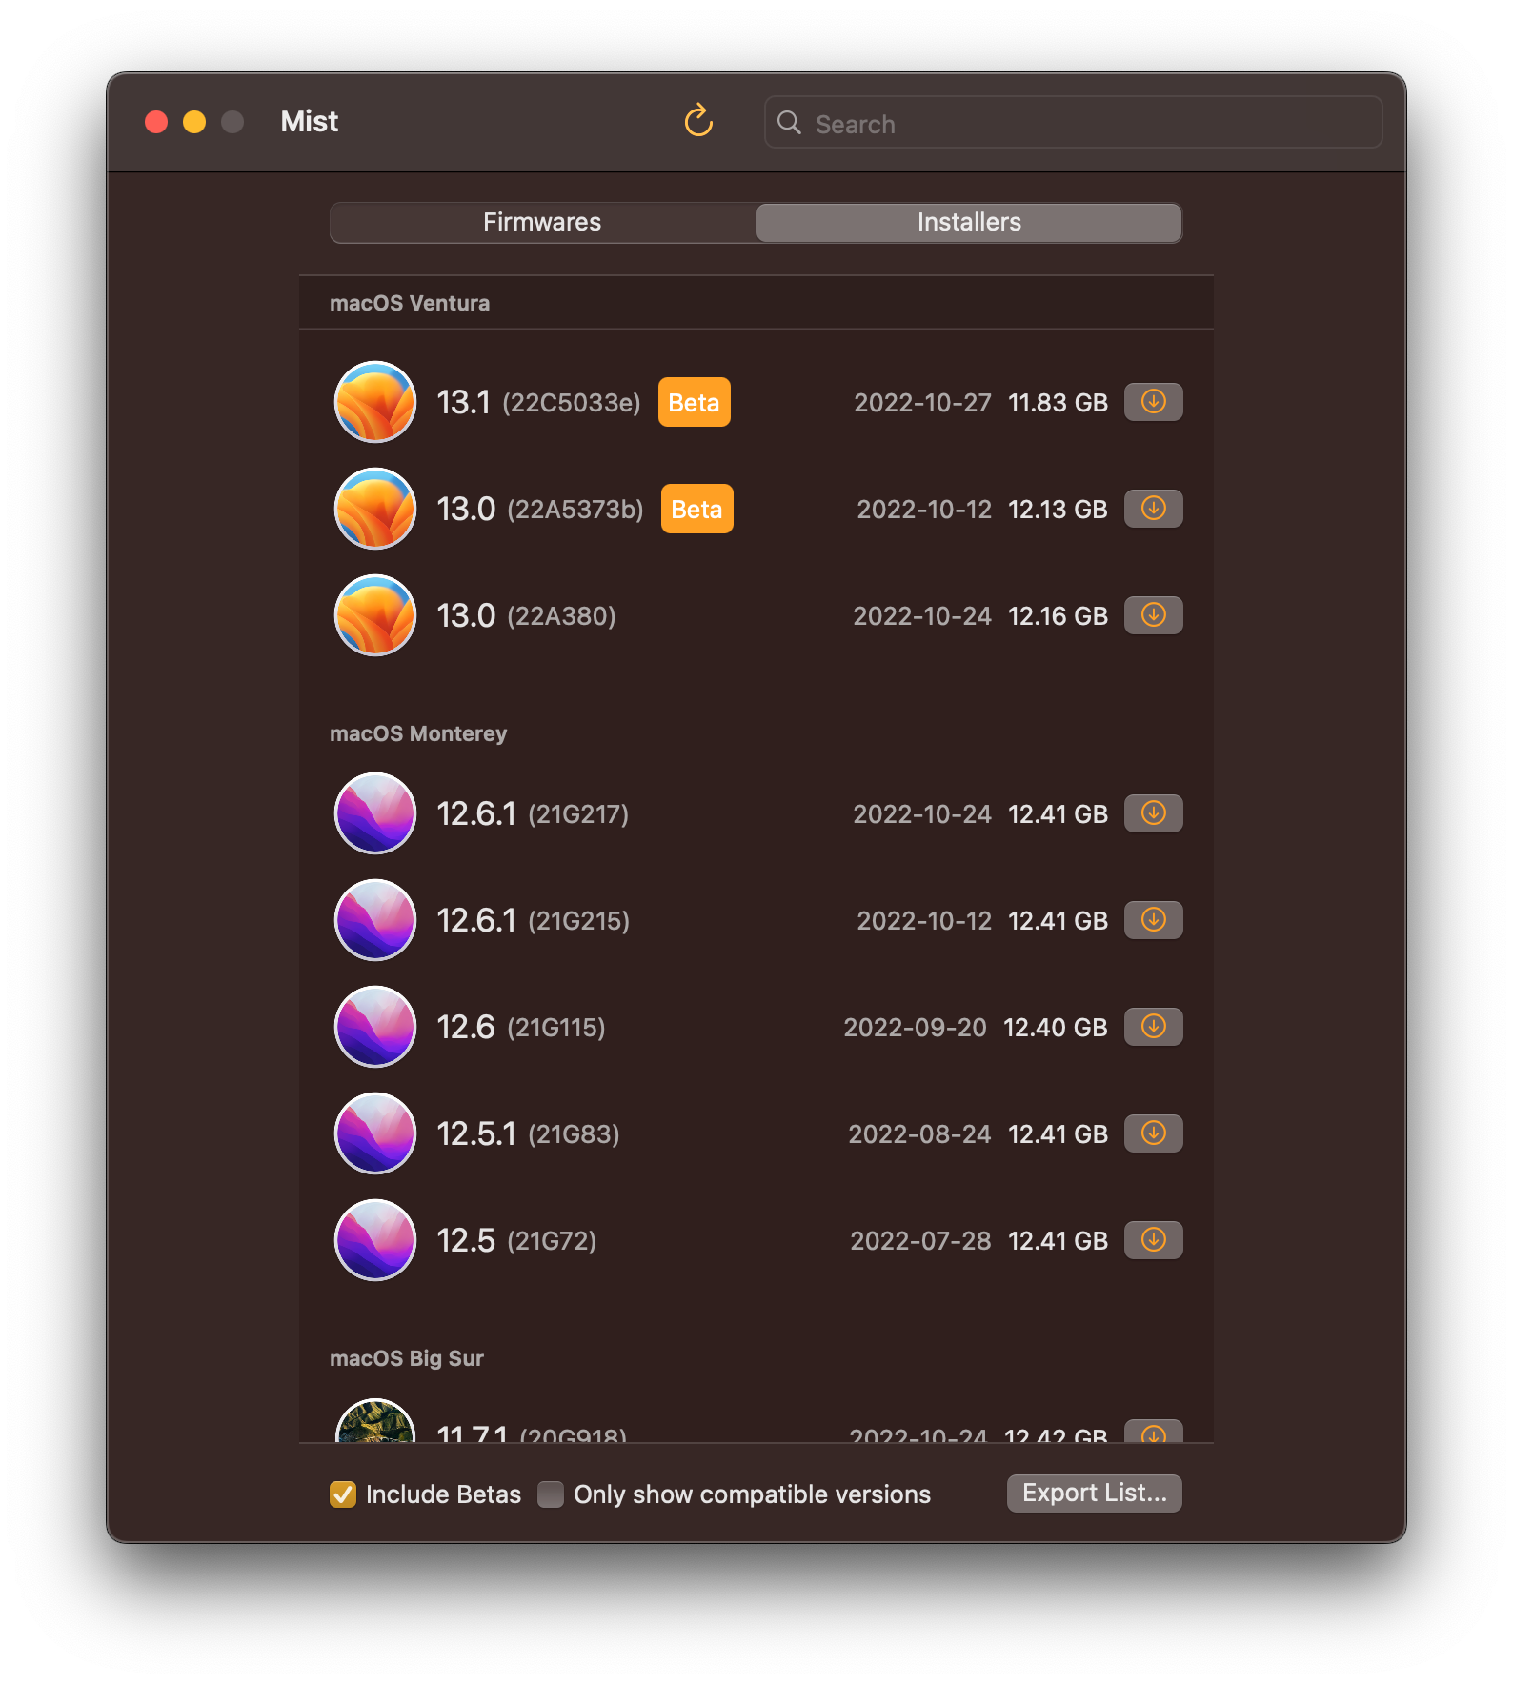Click the macOS Big Sur section header
Screen dimensions: 1513x1684
pyautogui.click(x=407, y=1358)
